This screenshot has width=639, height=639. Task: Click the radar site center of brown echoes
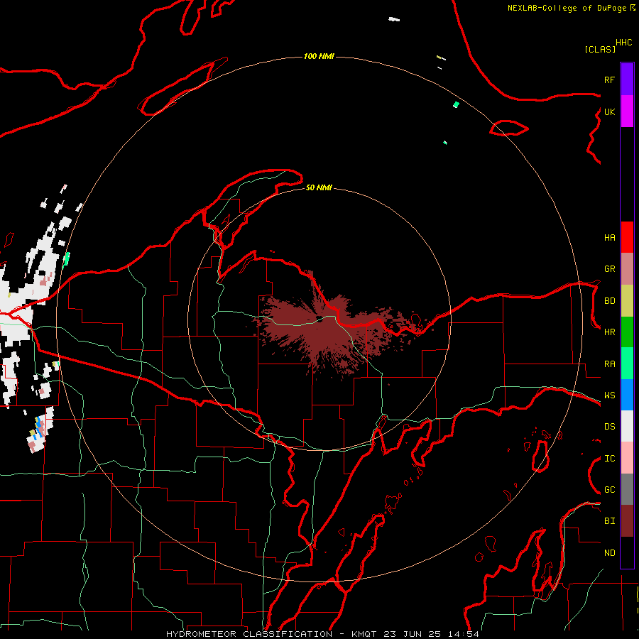319,319
